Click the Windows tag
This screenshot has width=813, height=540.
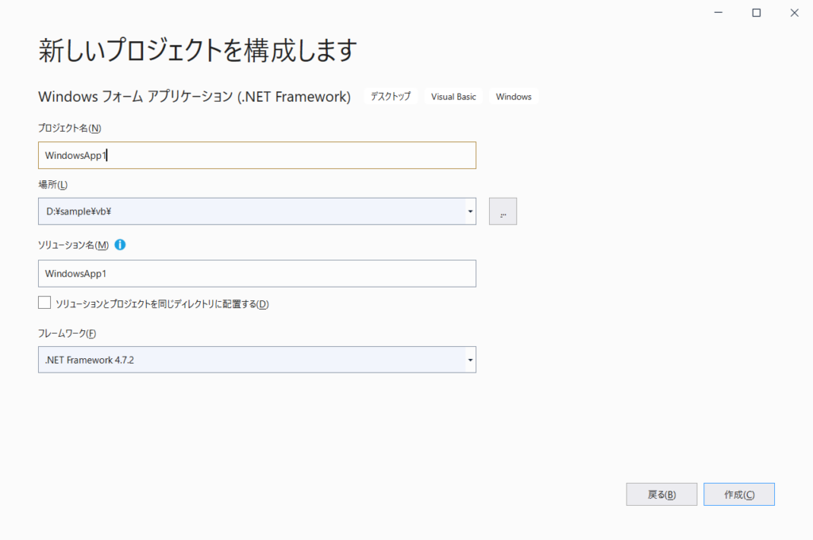(514, 96)
